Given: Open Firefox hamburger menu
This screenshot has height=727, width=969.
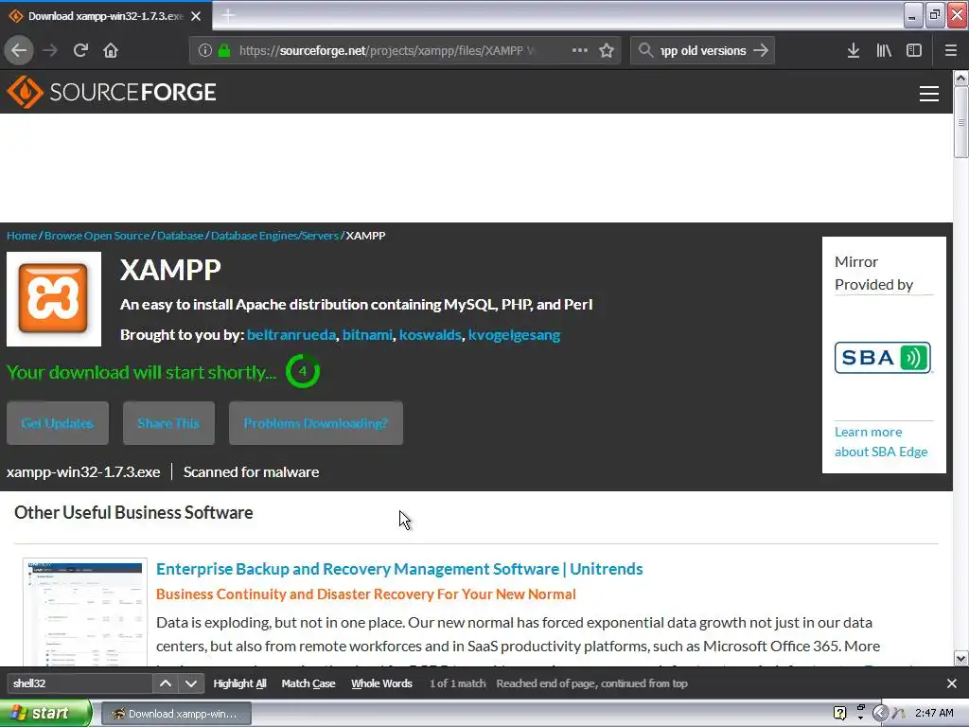Looking at the screenshot, I should coord(950,50).
